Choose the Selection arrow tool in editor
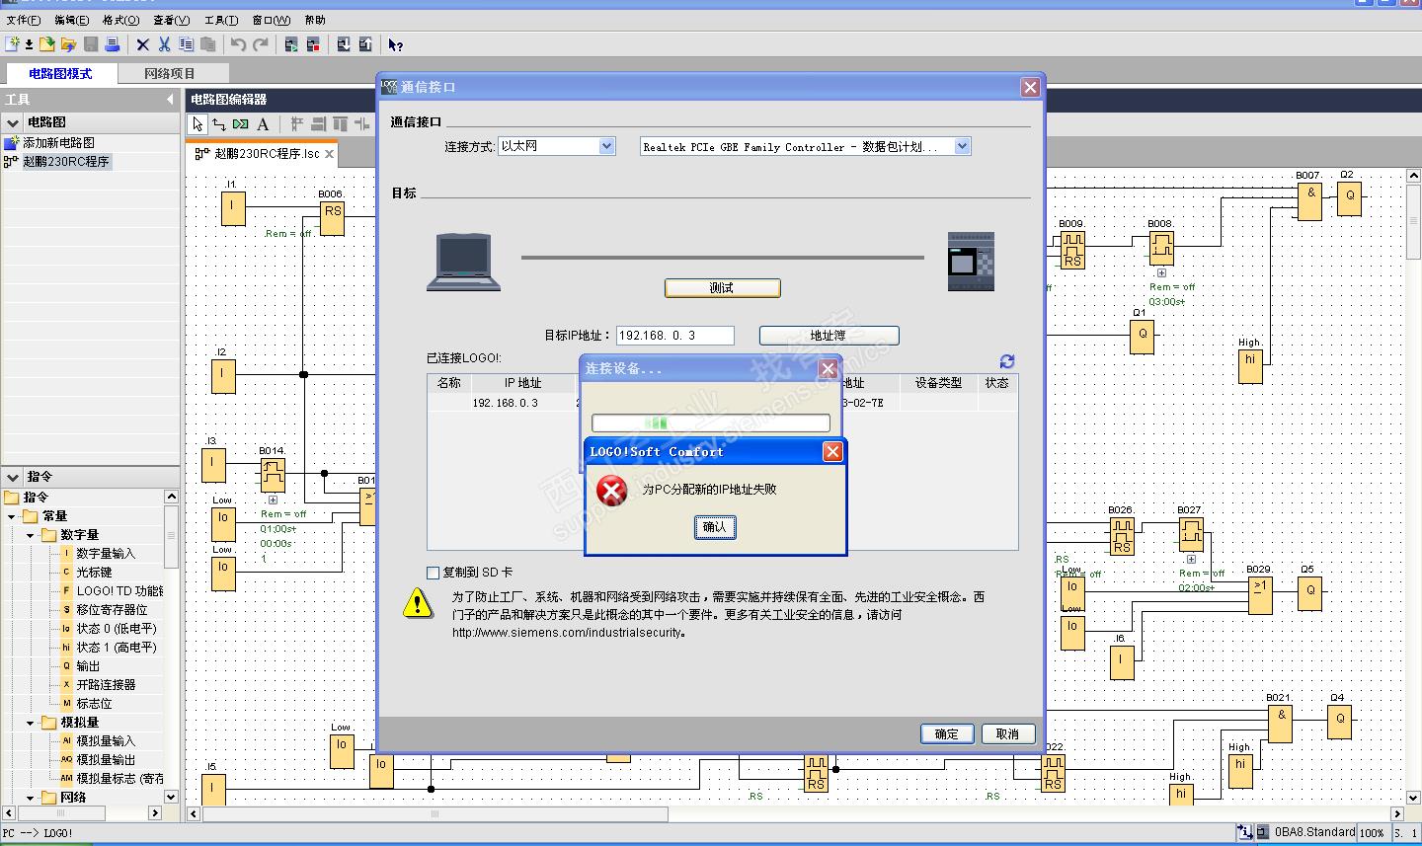The image size is (1422, 846). (x=197, y=123)
